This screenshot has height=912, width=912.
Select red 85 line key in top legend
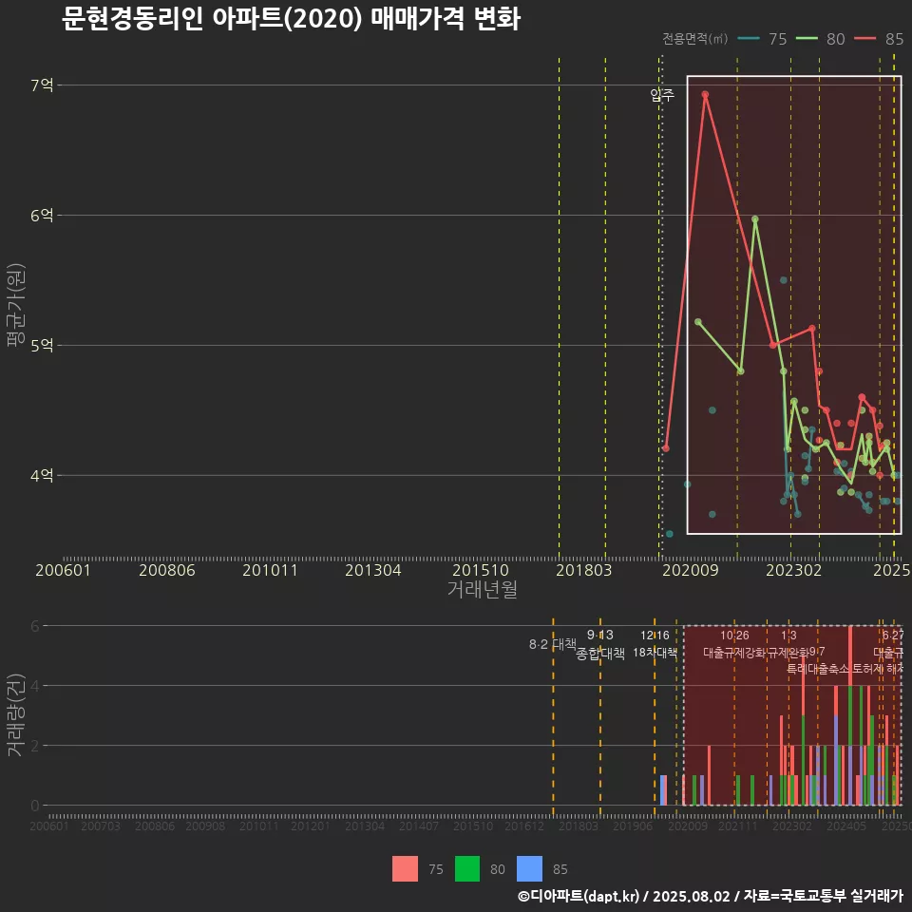coord(864,39)
